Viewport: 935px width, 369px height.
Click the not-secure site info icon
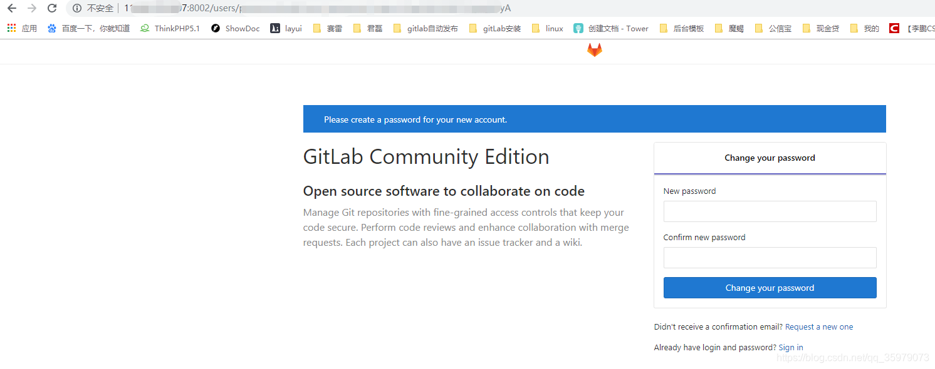point(77,8)
